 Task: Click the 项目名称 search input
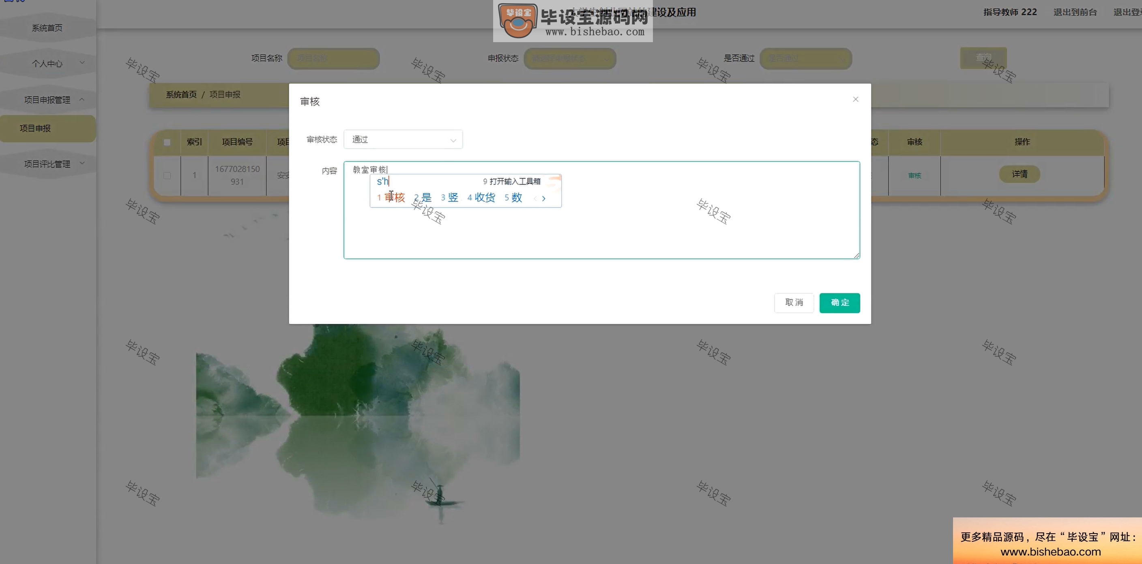coord(333,58)
